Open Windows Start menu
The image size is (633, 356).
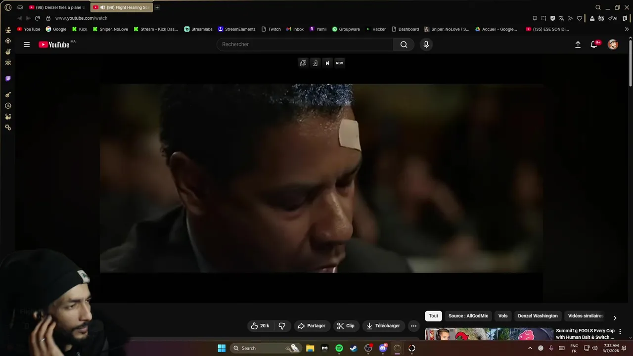(222, 348)
